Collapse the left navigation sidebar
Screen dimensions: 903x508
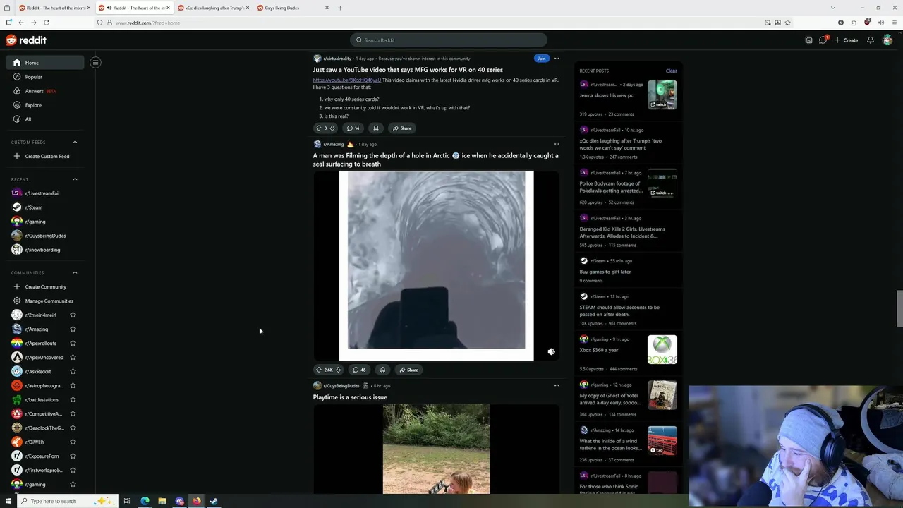(x=95, y=62)
